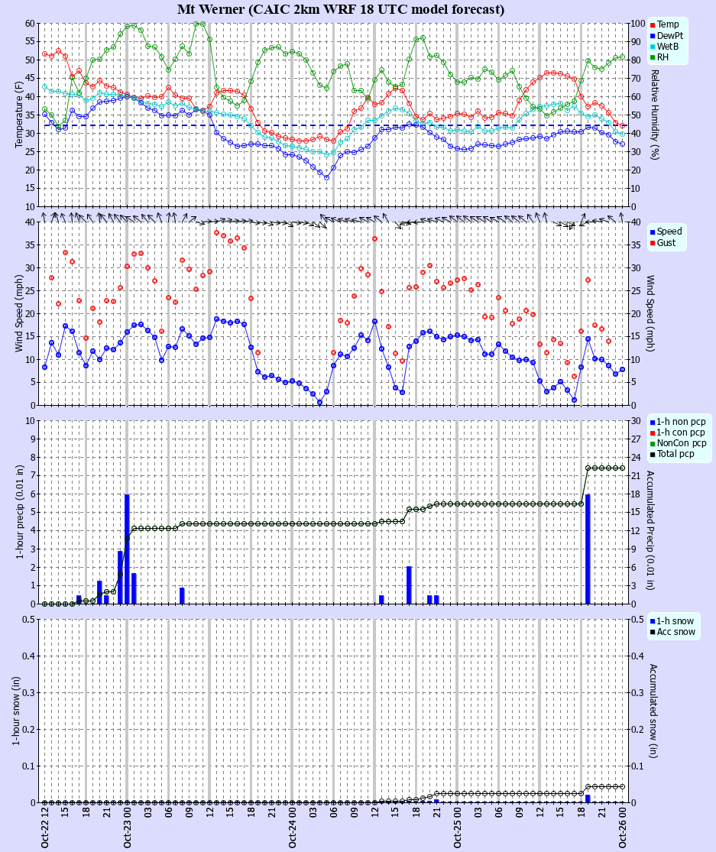Select the NonCon pcp legend entry
This screenshot has height=852, width=716.
pos(678,443)
